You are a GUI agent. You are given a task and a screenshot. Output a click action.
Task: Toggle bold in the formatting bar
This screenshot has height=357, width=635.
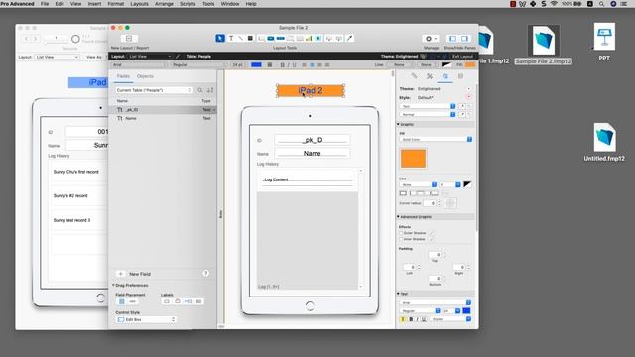(282, 65)
